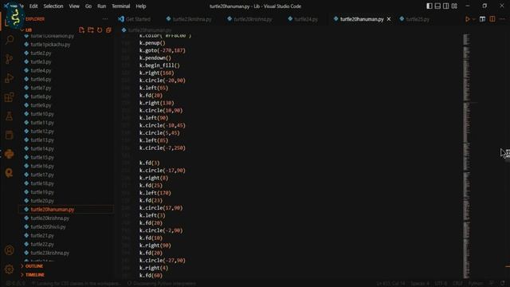Collapse all folders in explorer
This screenshot has width=510, height=287.
[x=108, y=30]
